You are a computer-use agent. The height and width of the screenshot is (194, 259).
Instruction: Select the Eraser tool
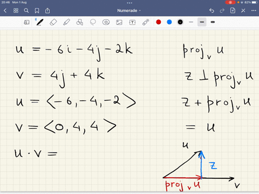click(x=53, y=22)
